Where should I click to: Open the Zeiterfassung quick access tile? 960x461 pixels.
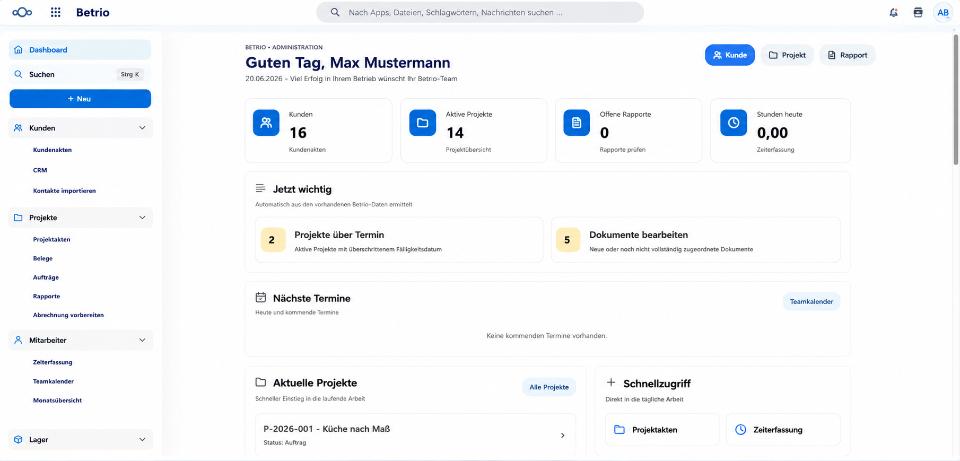click(x=783, y=430)
